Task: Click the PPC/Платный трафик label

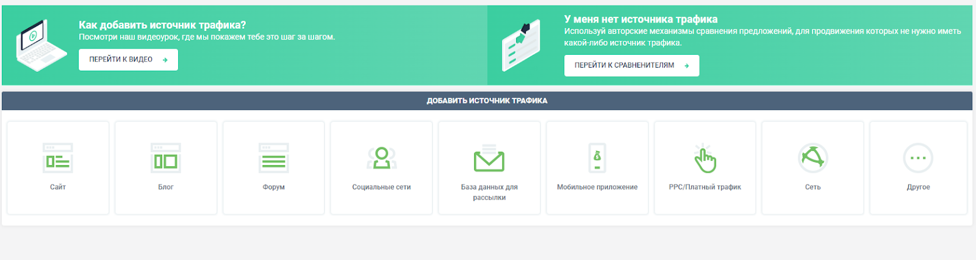Action: [705, 187]
